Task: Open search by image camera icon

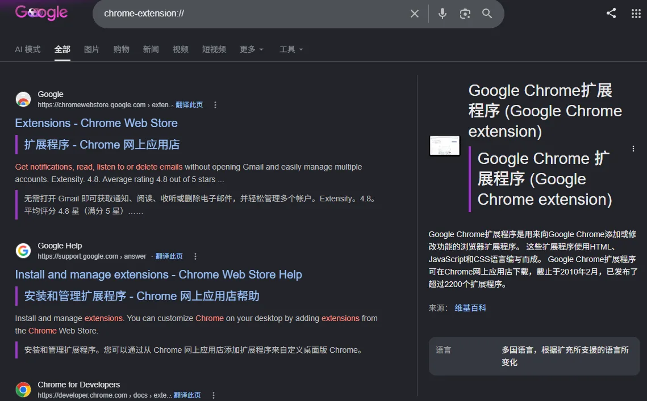Action: 465,14
